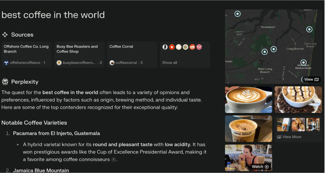The height and width of the screenshot is (173, 325).
Task: Open the Busy Bee Roasters source card
Action: click(79, 55)
